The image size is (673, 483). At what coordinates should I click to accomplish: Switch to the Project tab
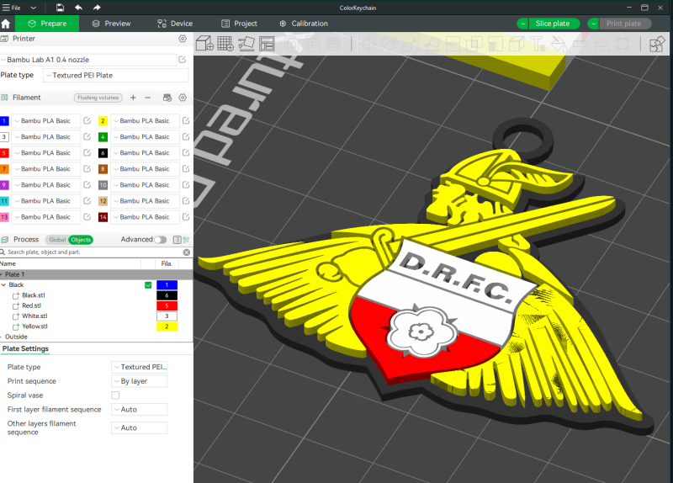[x=239, y=24]
